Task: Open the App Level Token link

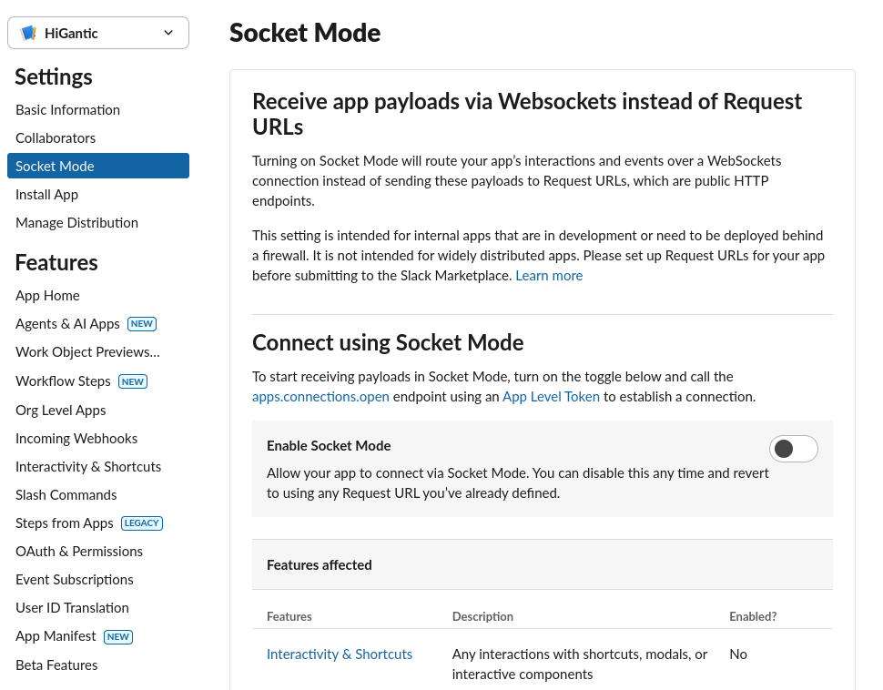Action: 551,397
